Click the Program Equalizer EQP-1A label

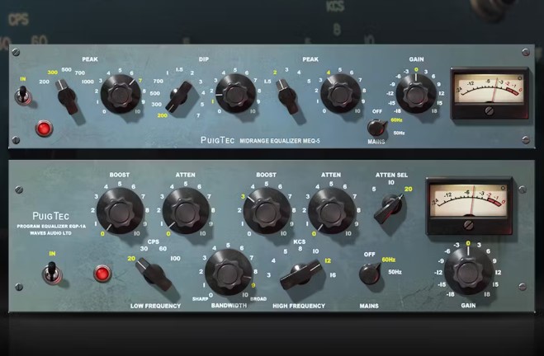click(51, 226)
